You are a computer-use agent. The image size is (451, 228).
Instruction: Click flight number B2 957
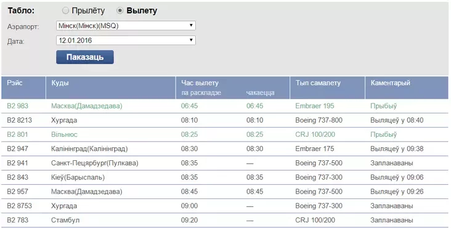17,192
